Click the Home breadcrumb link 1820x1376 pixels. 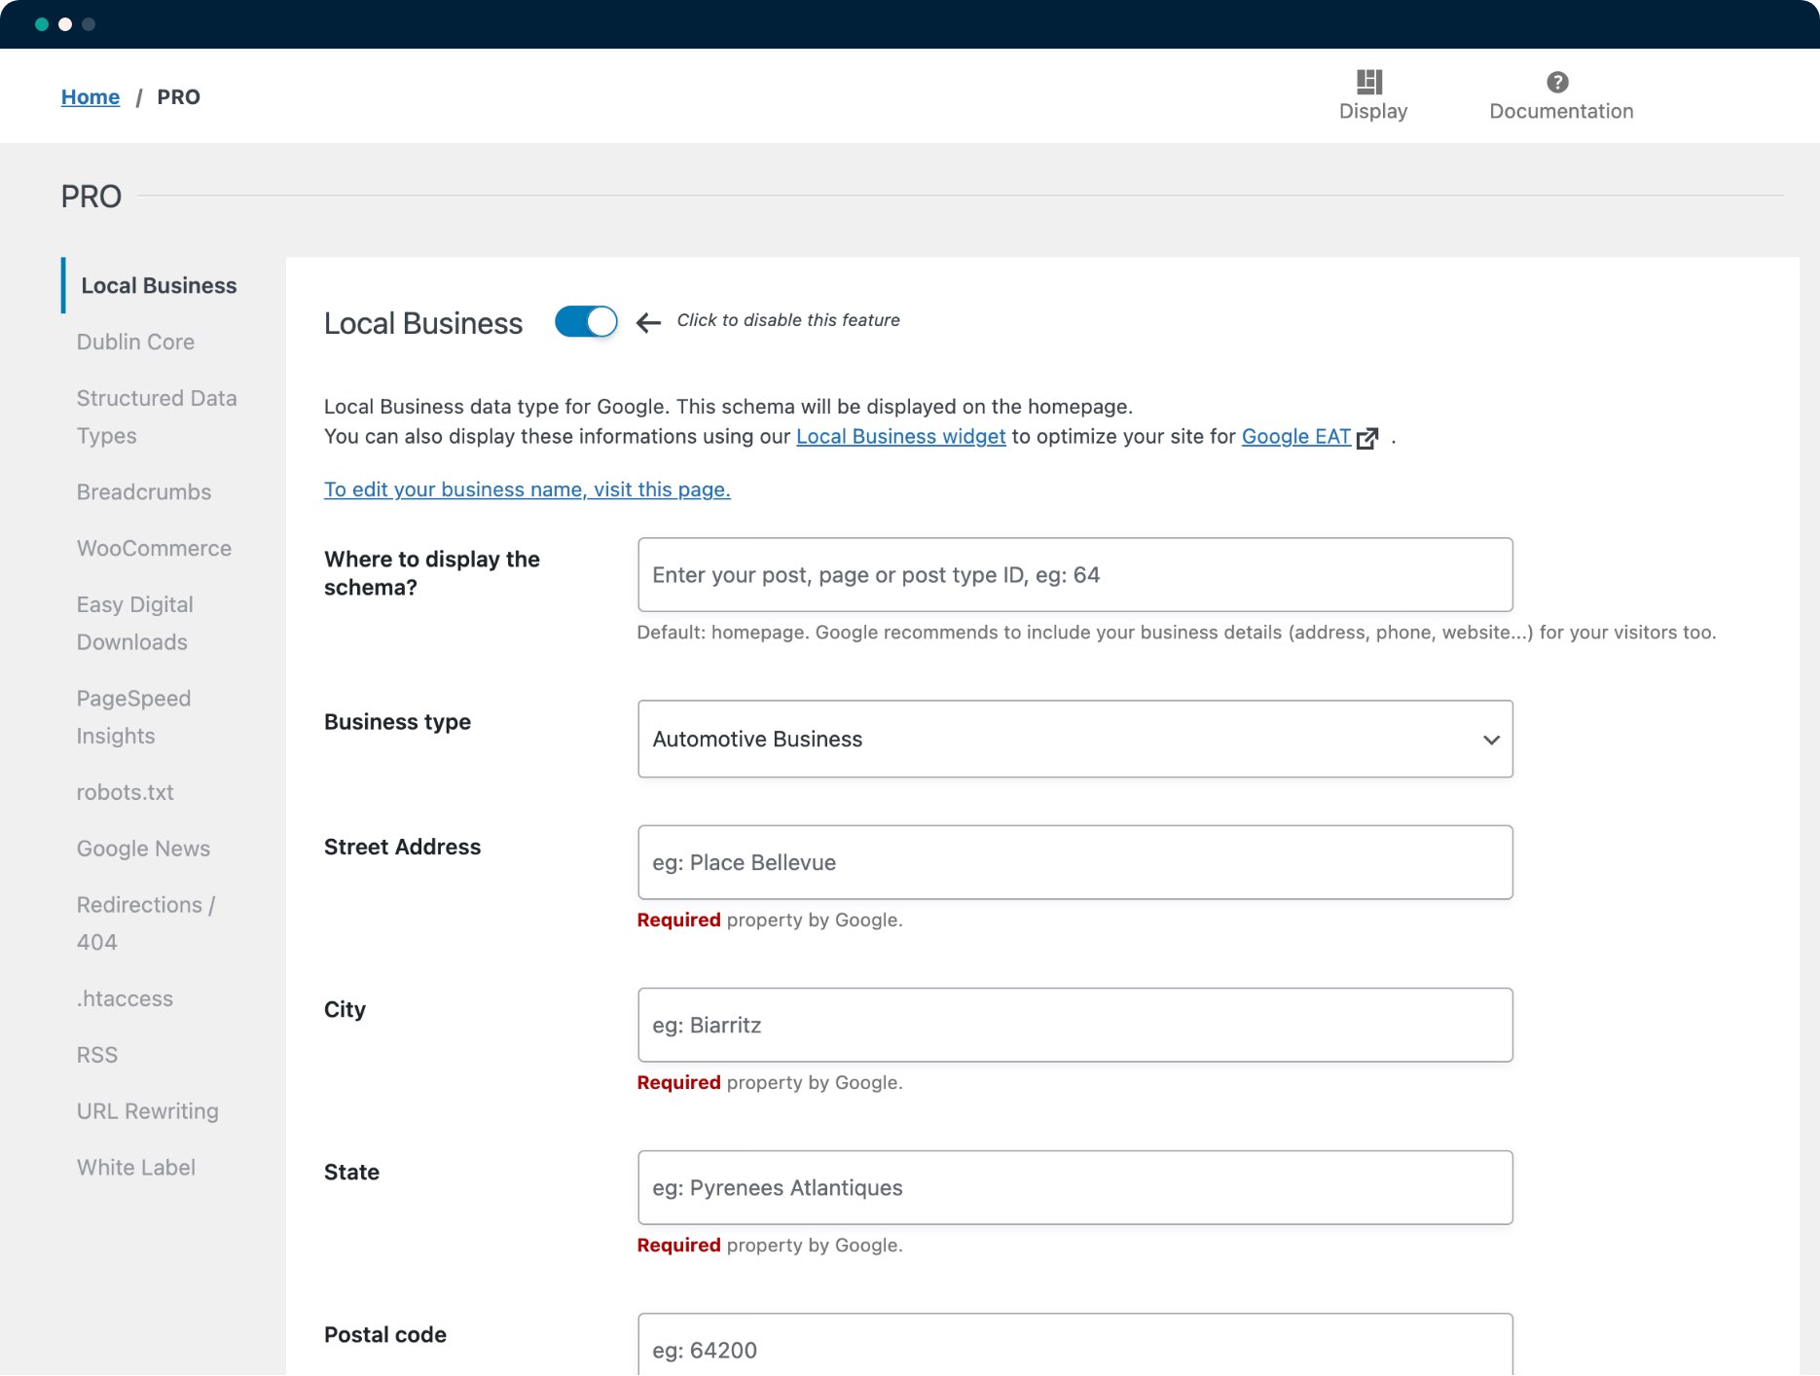click(90, 97)
